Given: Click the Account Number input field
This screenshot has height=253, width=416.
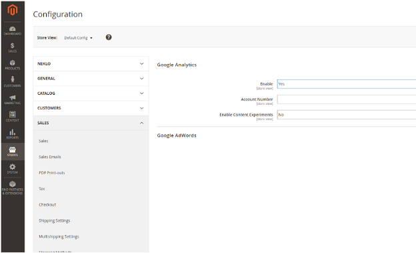Looking at the screenshot, I should point(347,99).
